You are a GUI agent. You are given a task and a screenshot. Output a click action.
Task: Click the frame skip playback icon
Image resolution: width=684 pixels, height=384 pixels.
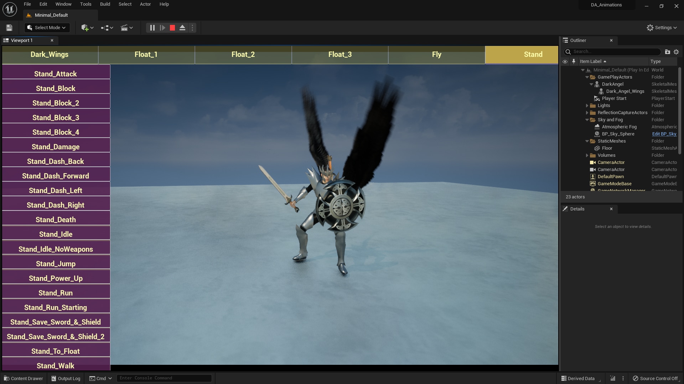[x=162, y=28]
